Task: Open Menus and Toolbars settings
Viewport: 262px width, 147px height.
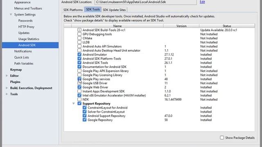Action: pos(28,8)
